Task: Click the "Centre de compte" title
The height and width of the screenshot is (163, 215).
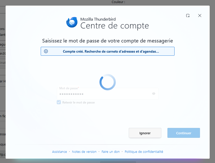Action: pyautogui.click(x=114, y=26)
